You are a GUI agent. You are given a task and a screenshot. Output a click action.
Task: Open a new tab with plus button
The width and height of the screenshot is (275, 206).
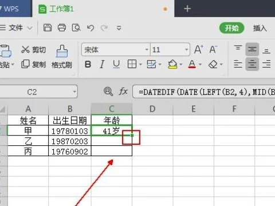pos(187,9)
